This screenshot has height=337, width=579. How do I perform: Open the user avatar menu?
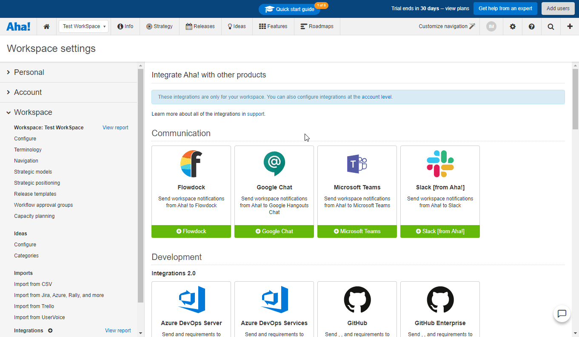pyautogui.click(x=491, y=26)
